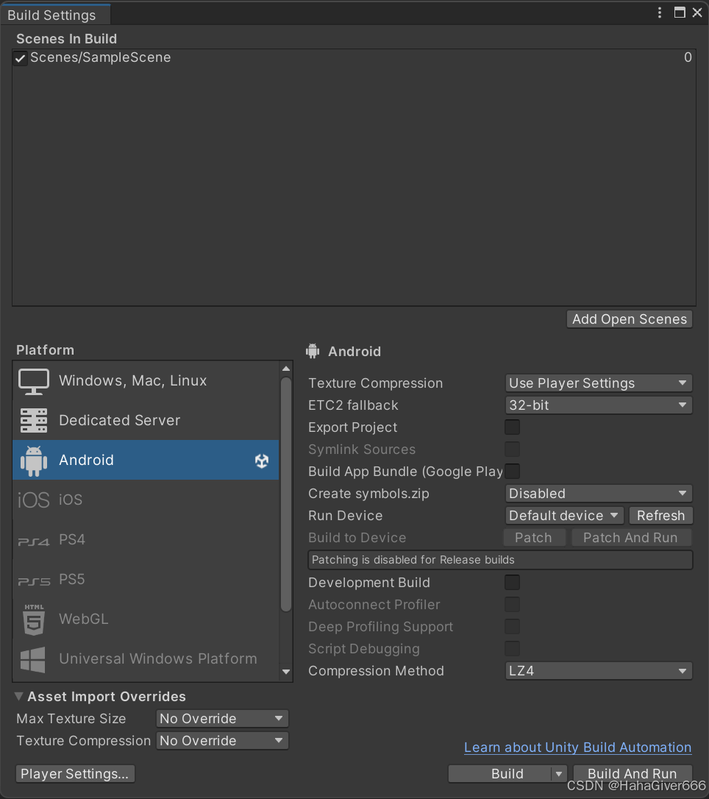
Task: Open the Max Texture Size dropdown
Action: [x=222, y=719]
